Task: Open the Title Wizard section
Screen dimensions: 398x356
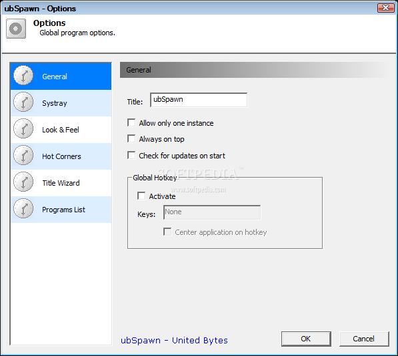Action: pyautogui.click(x=61, y=183)
